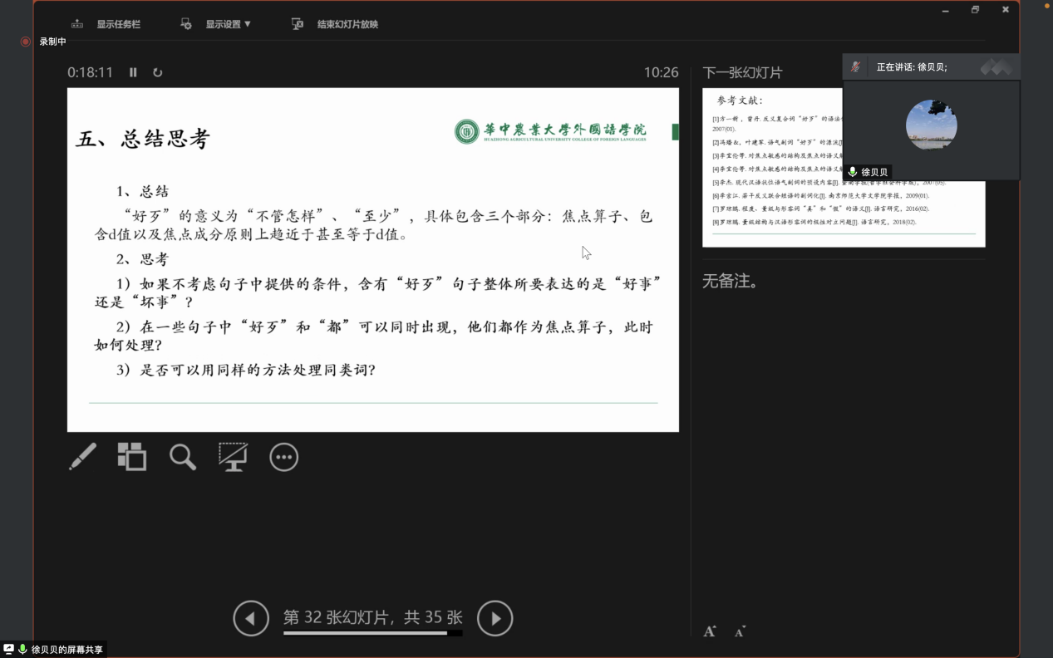Image resolution: width=1053 pixels, height=658 pixels.
Task: Open the see all slides grid
Action: click(132, 457)
